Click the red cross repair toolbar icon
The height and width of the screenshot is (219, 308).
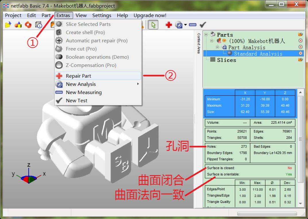point(168,25)
